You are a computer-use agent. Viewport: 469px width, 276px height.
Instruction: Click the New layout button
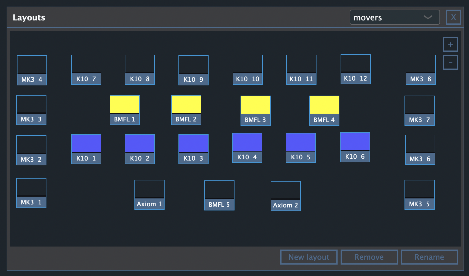309,257
